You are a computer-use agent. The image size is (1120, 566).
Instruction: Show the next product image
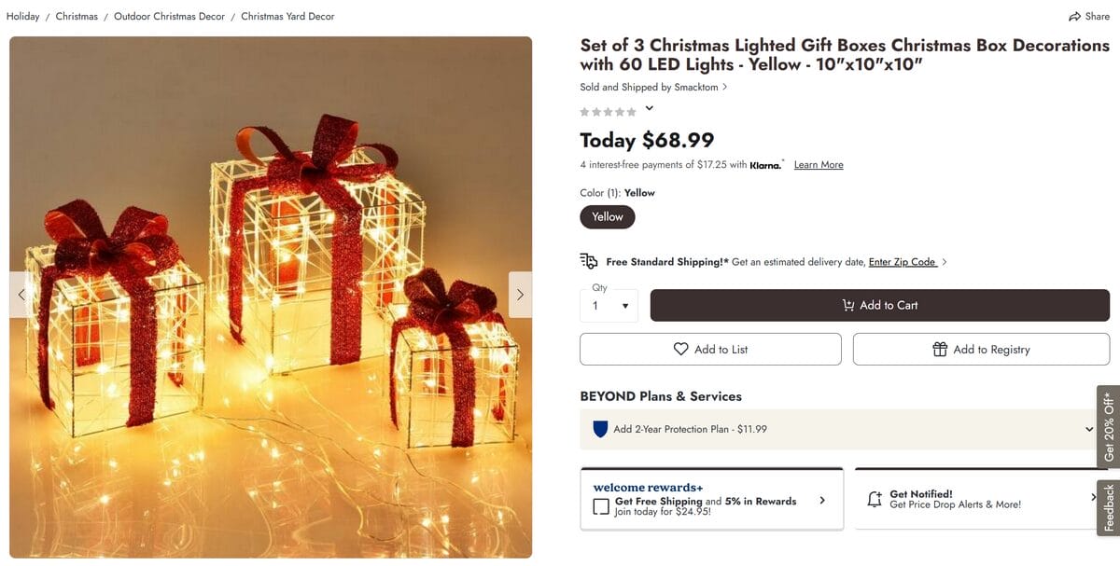tap(520, 295)
